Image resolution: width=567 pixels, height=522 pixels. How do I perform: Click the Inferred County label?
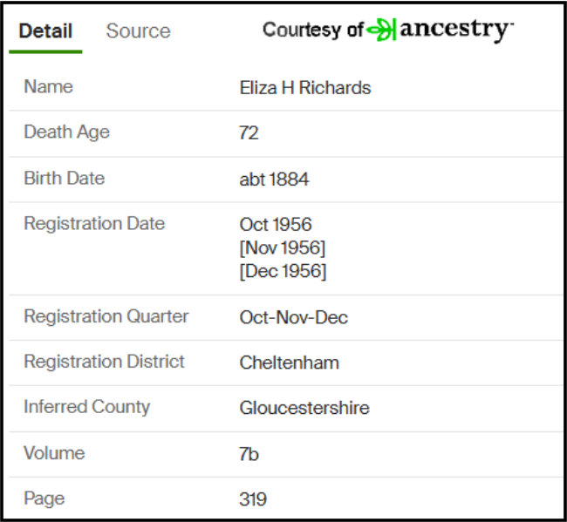(x=86, y=407)
